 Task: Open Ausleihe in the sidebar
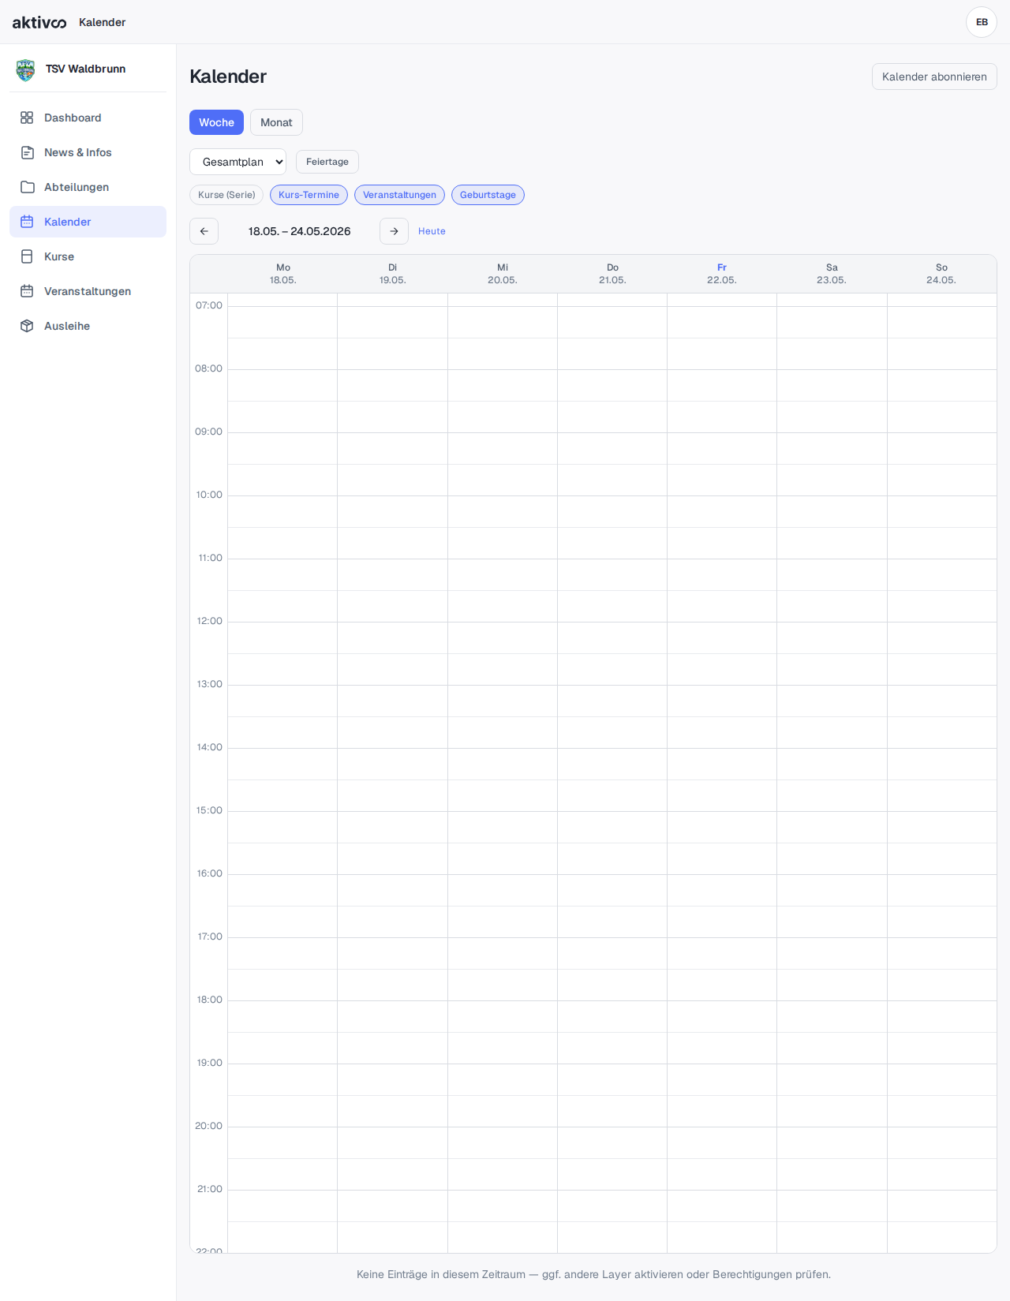pyautogui.click(x=88, y=326)
